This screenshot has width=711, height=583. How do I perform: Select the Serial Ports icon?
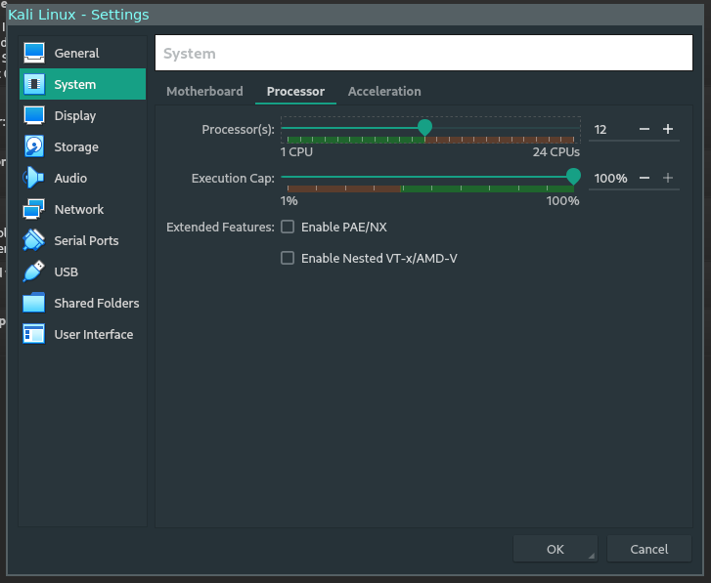pos(34,240)
